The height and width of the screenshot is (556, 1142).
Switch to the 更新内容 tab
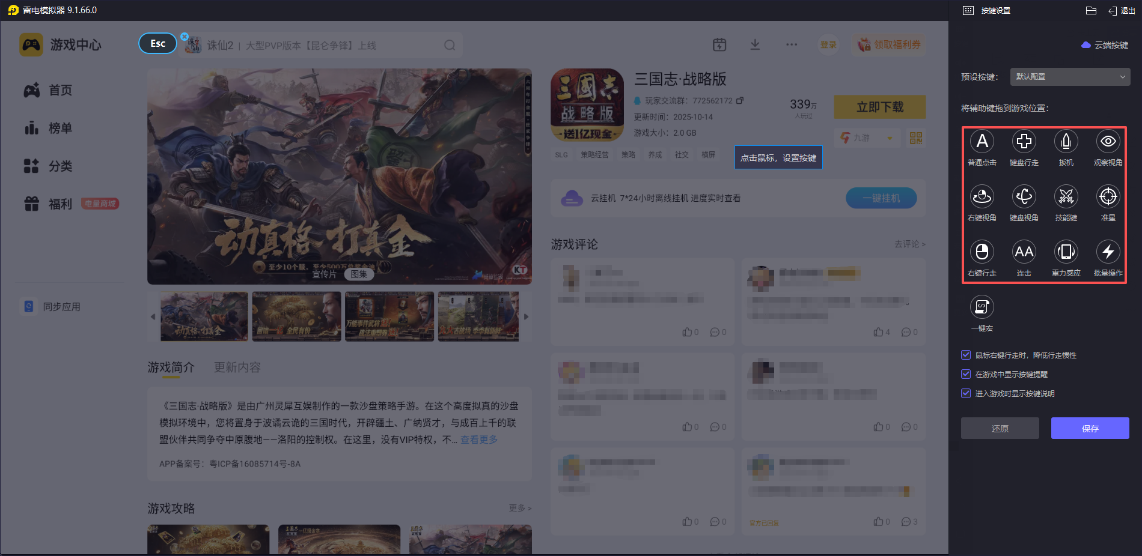click(x=237, y=367)
